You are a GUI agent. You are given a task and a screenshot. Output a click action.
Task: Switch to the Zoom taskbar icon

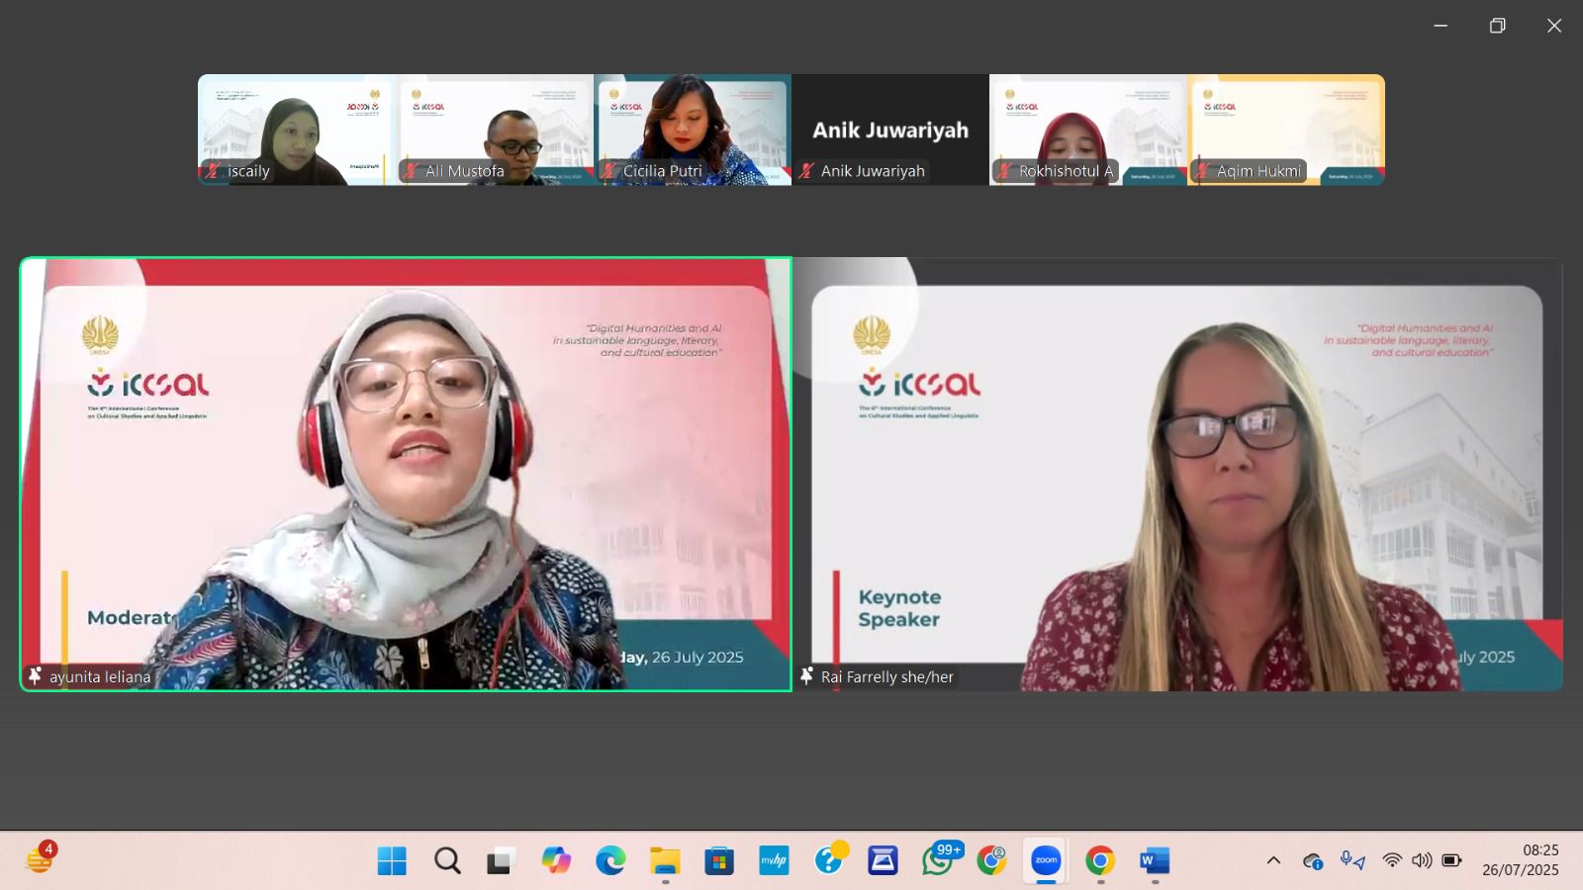click(x=1046, y=861)
